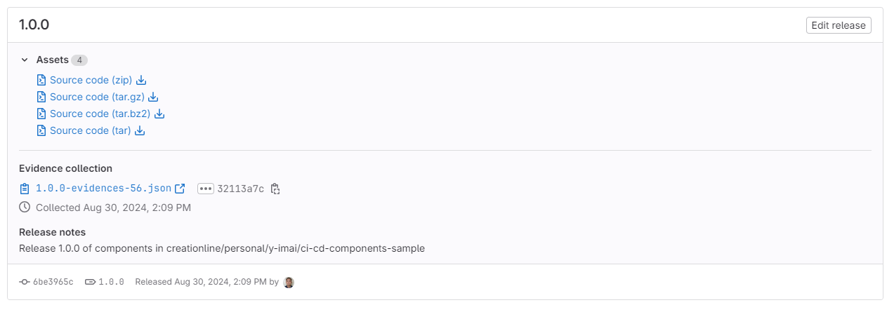Open the 1.0.0 tag link in the footer

[111, 282]
